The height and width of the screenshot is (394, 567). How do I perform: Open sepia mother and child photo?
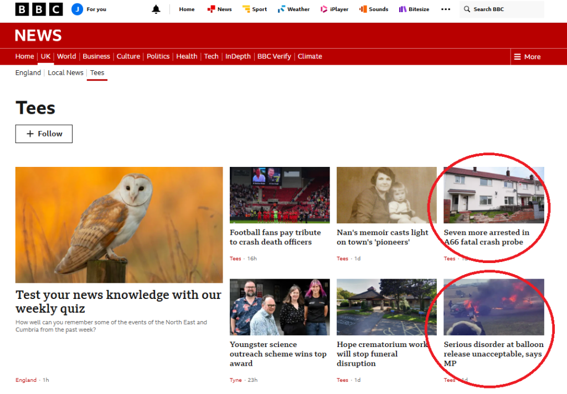(x=386, y=195)
